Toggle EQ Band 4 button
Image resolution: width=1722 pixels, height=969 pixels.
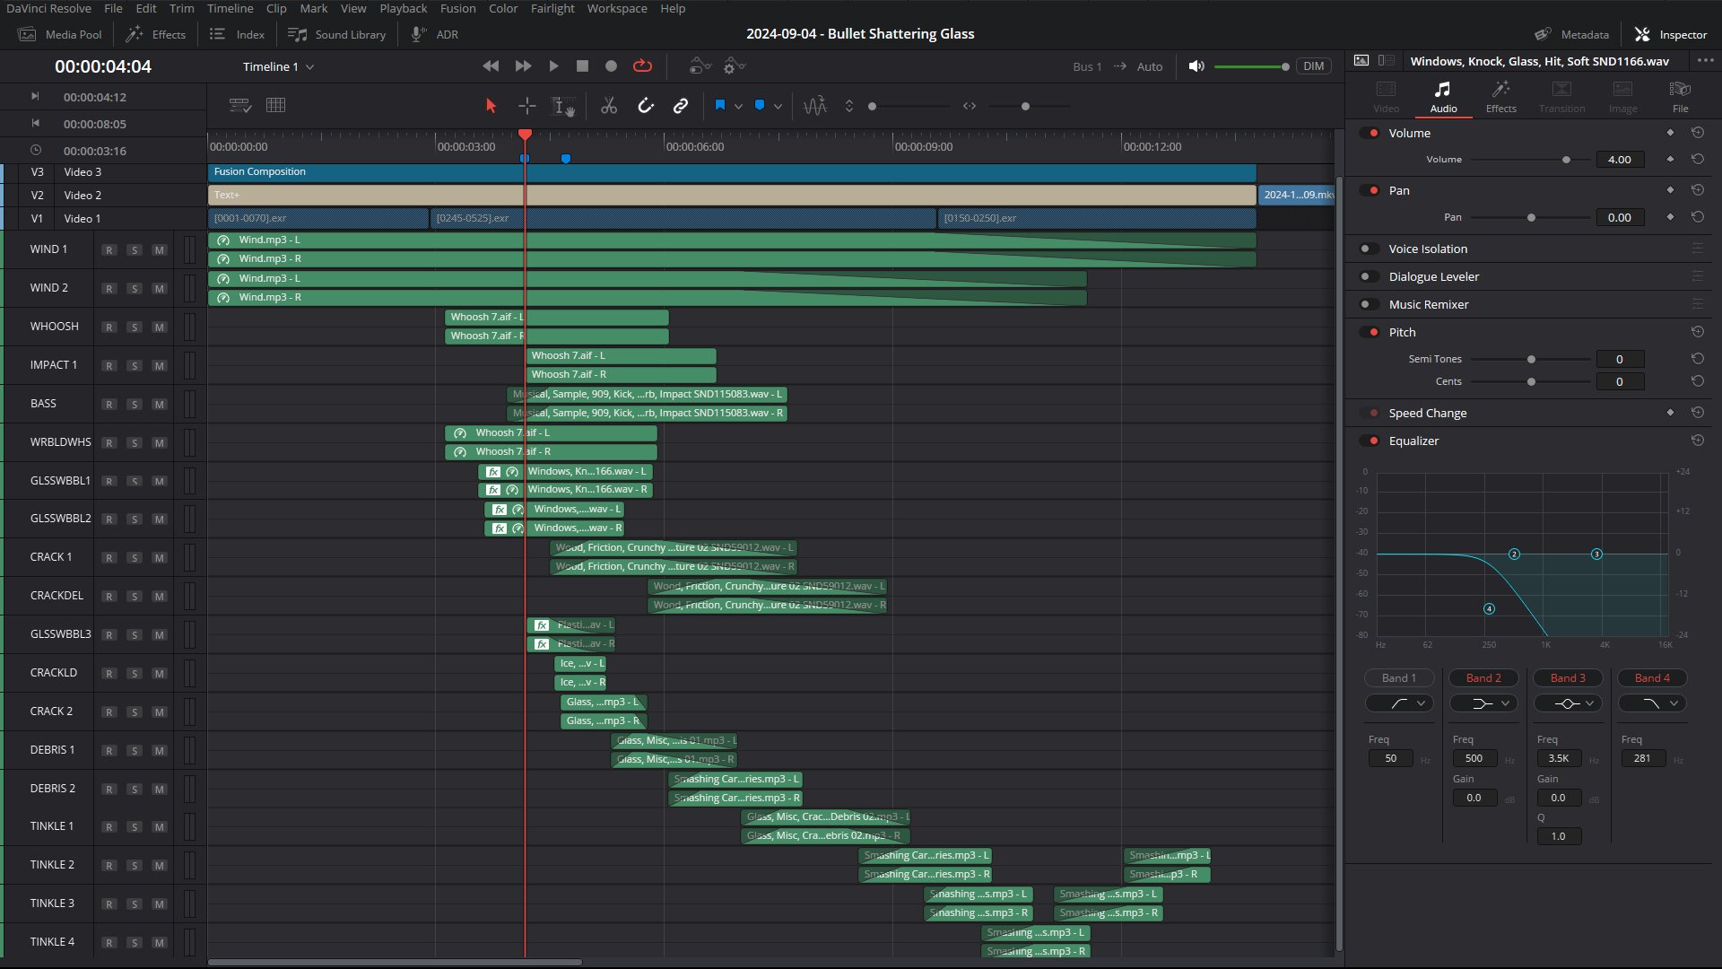[1652, 678]
